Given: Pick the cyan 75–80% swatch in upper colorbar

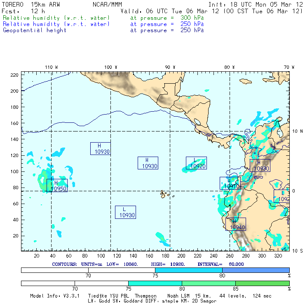Looking at the screenshot, I should tap(189, 270).
